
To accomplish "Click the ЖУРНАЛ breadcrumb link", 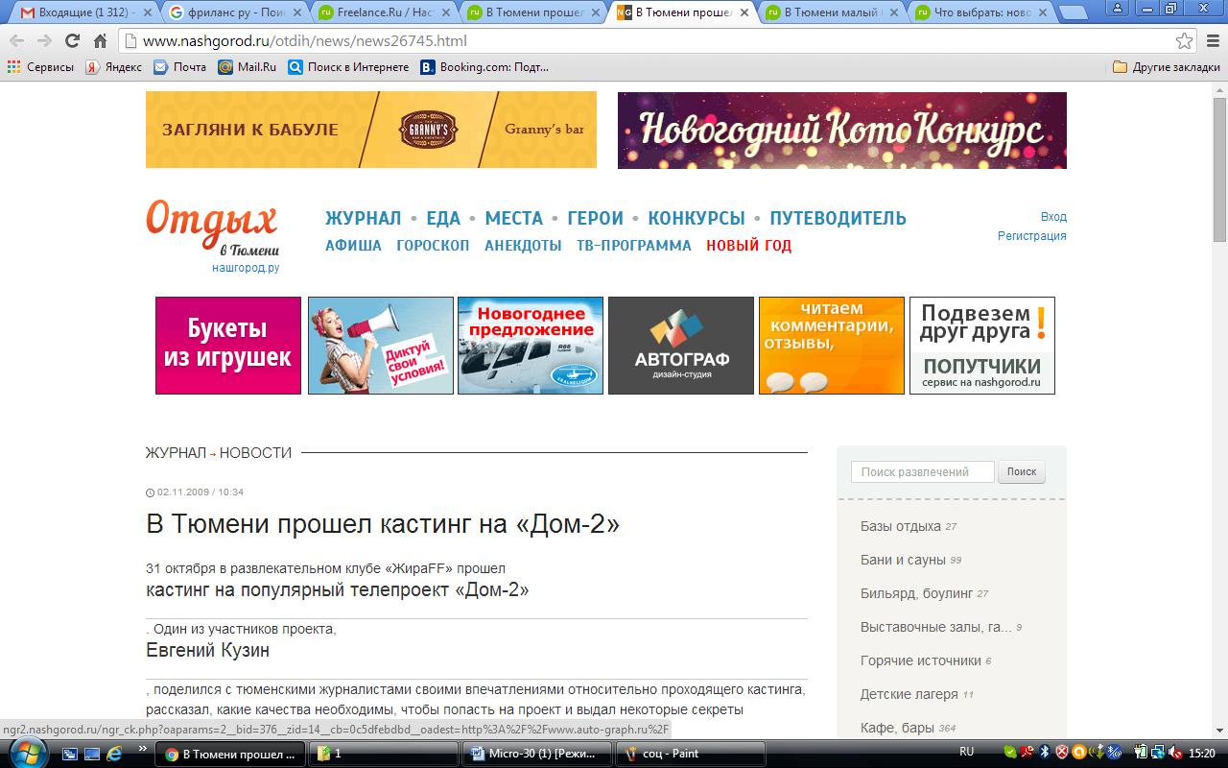I will (x=176, y=452).
